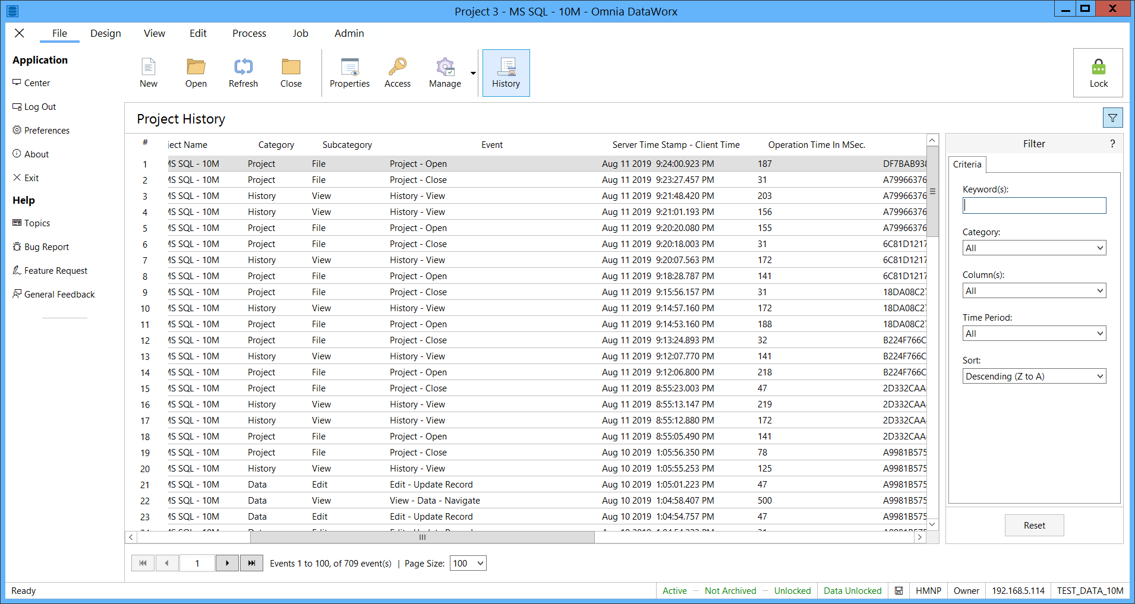The height and width of the screenshot is (604, 1135).
Task: Open the Job menu
Action: pos(300,33)
